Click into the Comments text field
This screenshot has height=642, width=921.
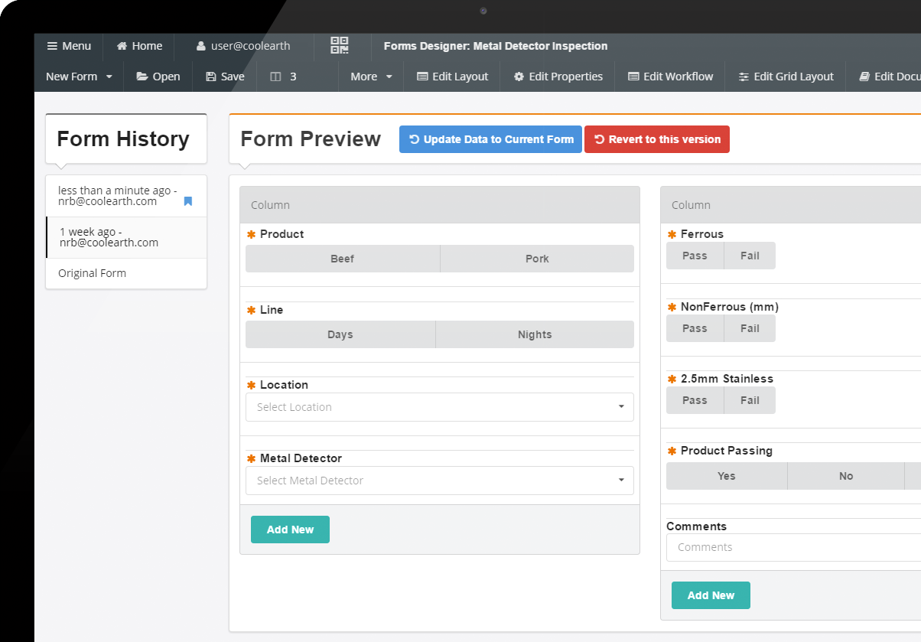(792, 547)
